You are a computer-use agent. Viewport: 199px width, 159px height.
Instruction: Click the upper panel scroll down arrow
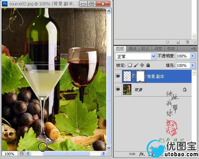pyautogui.click(x=194, y=36)
